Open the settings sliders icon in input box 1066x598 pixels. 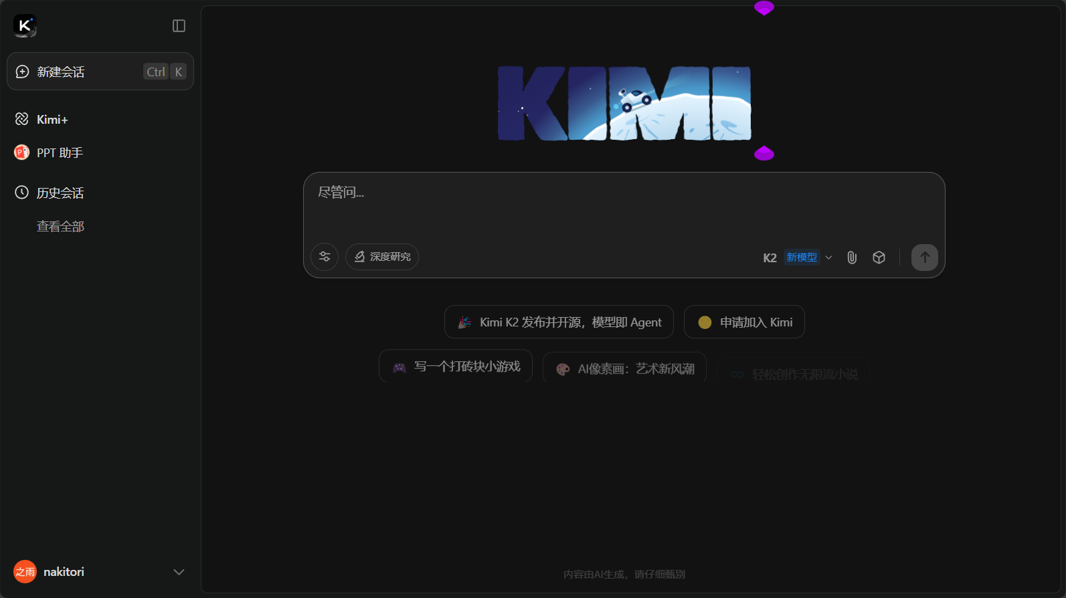(325, 257)
